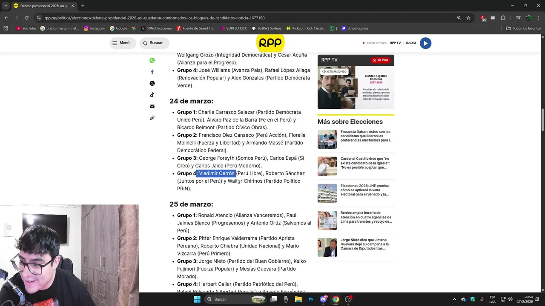The width and height of the screenshot is (545, 306).
Task: Open the Chrome three-dot menu
Action: tap(539, 18)
